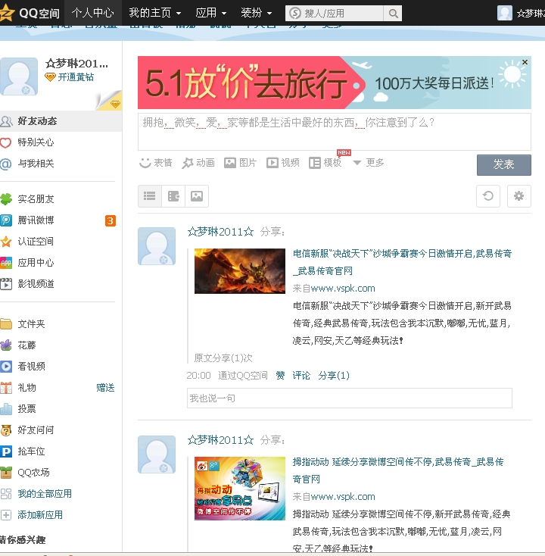Open 抢车位 parking icon
This screenshot has height=556, width=545.
point(6,451)
